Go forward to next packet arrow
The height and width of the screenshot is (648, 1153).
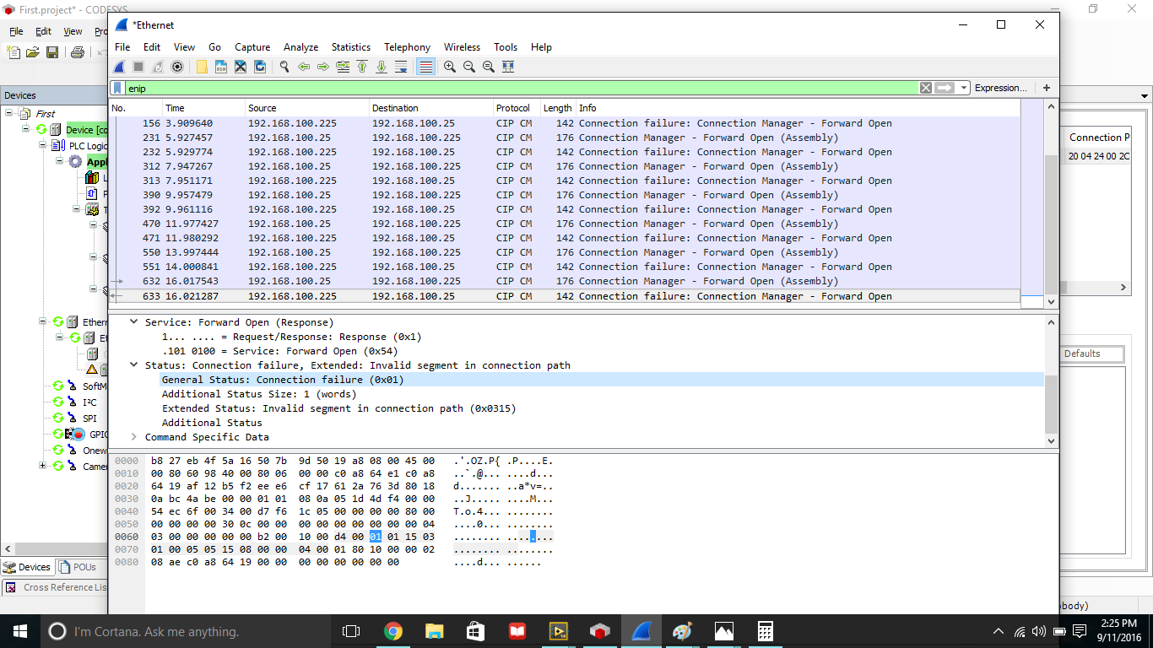(323, 67)
